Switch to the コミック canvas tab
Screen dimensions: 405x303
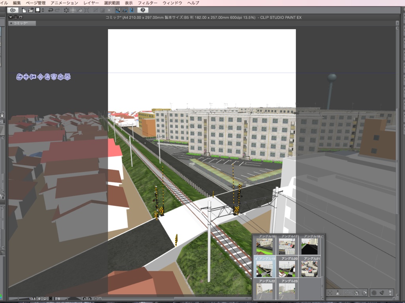point(22,23)
